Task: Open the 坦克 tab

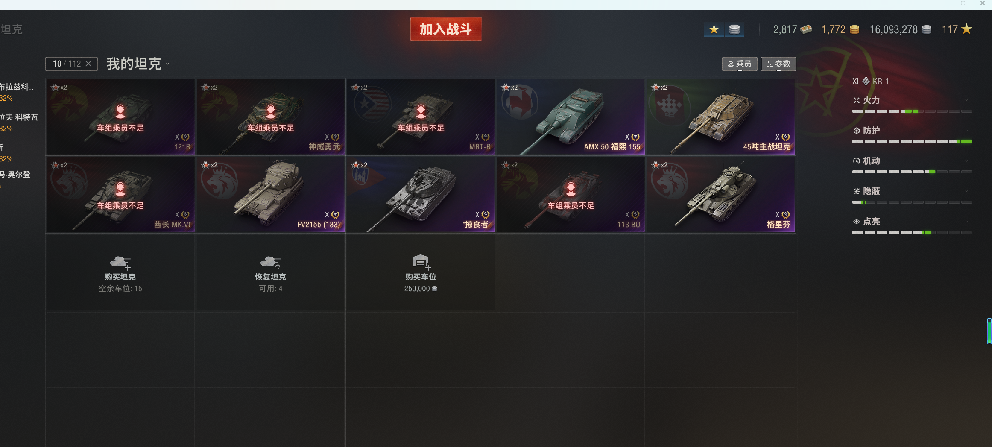Action: (12, 29)
